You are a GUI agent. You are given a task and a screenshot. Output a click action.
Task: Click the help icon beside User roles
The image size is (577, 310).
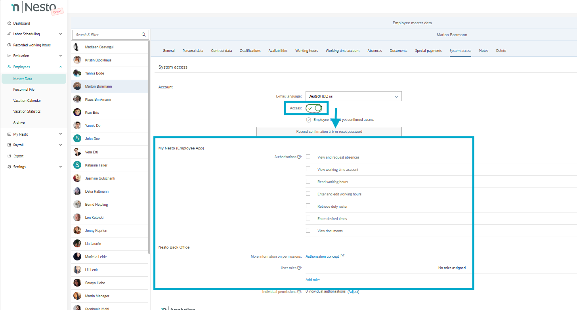pyautogui.click(x=299, y=268)
